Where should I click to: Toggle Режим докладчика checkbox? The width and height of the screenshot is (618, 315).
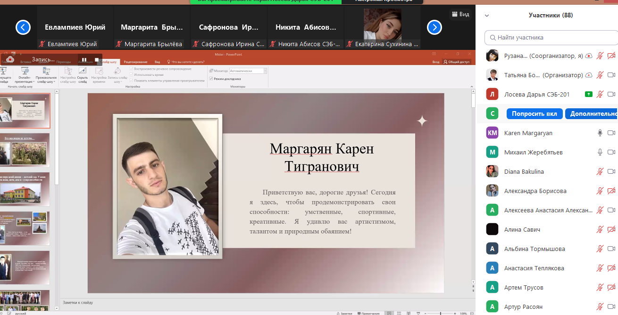[x=211, y=79]
